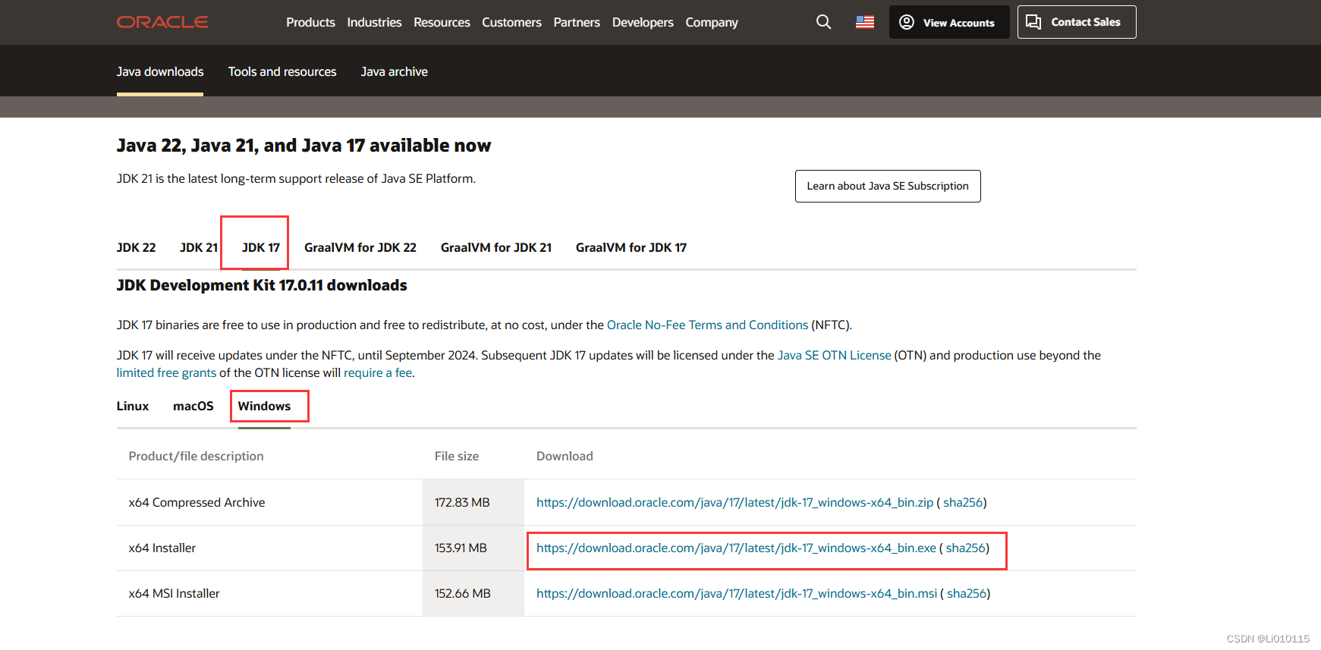The height and width of the screenshot is (650, 1321).
Task: Download the jdk-17 windows x64 zip archive
Action: coord(734,502)
